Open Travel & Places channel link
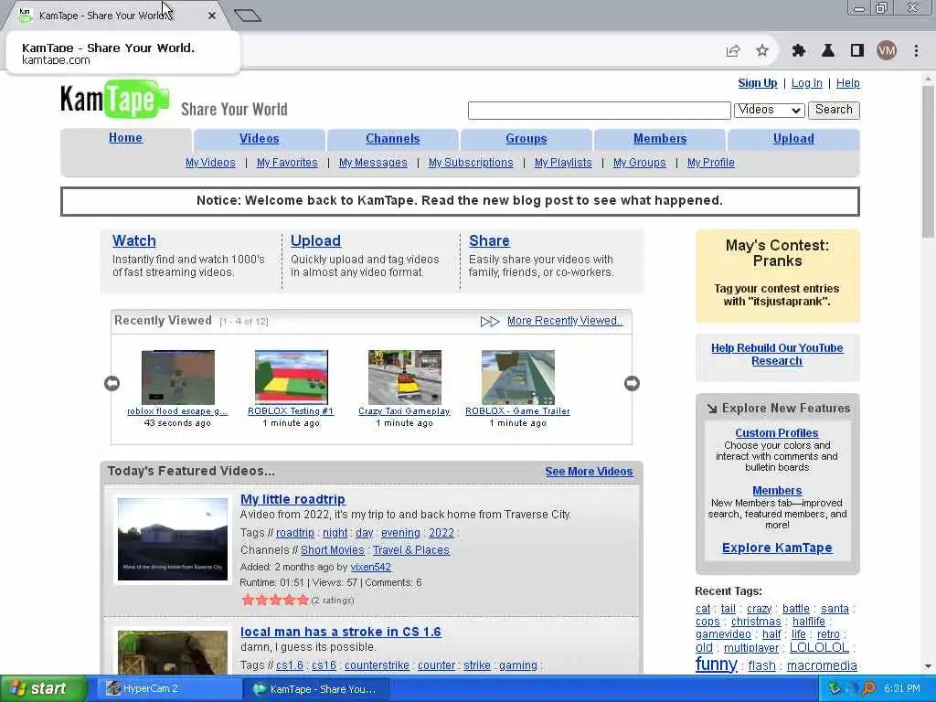 [411, 549]
